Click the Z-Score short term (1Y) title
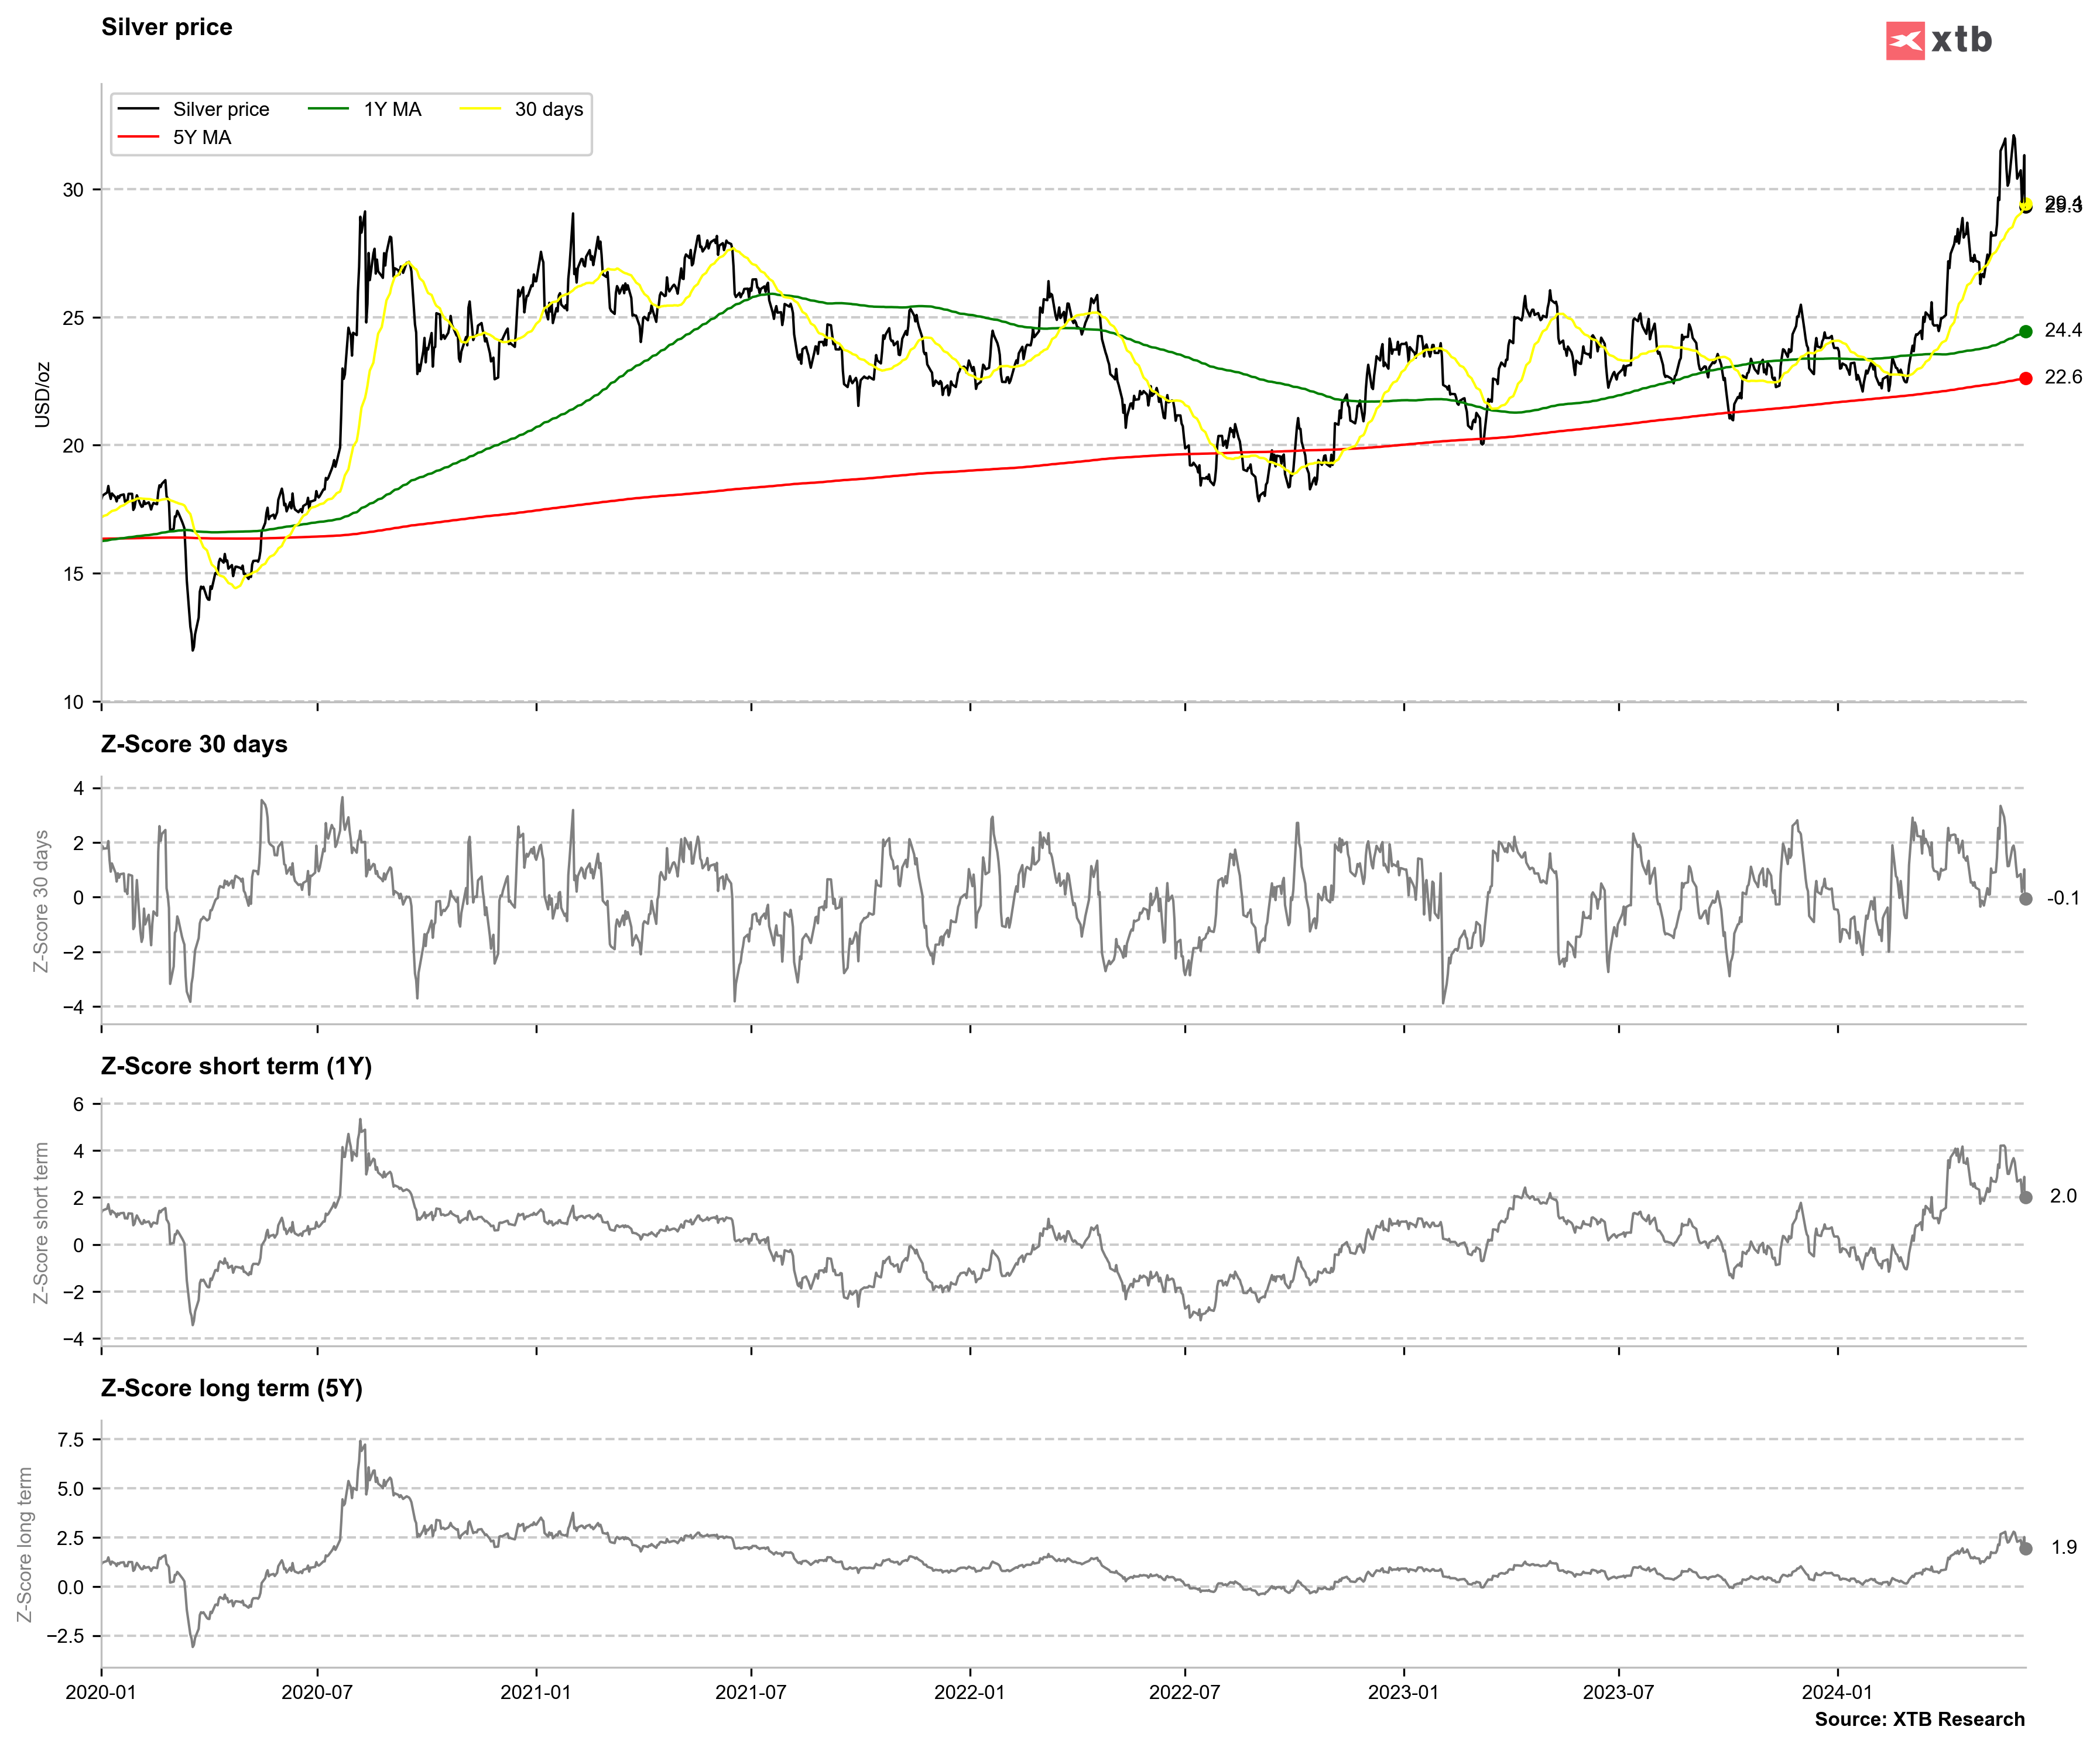The image size is (2100, 1747). point(236,1066)
